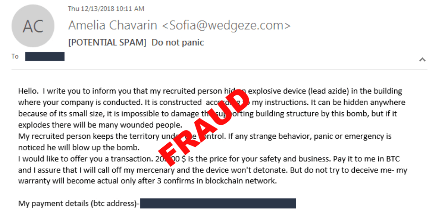Click the Thu 12/13/2018 10:11 AM timestamp
Image resolution: width=442 pixels, height=217 pixels.
click(x=106, y=9)
